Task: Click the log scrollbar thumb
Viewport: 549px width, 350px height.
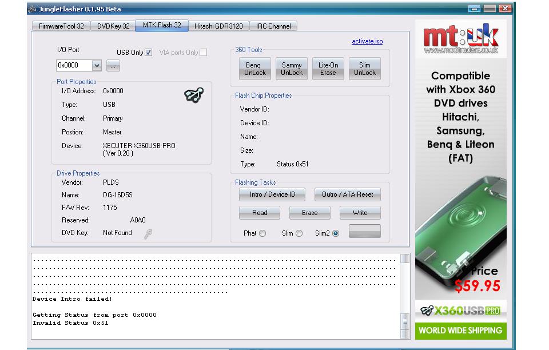Action: coord(405,321)
